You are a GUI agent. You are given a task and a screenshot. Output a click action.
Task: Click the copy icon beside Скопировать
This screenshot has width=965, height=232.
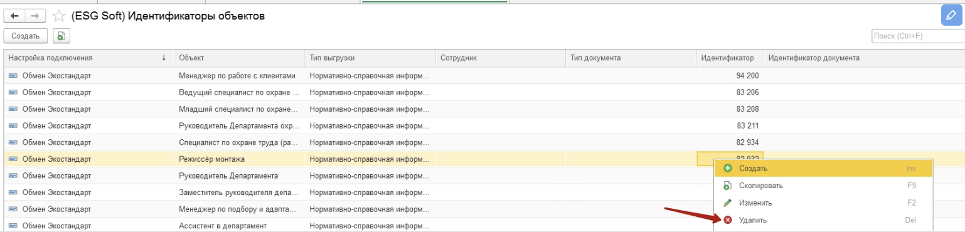click(x=728, y=186)
